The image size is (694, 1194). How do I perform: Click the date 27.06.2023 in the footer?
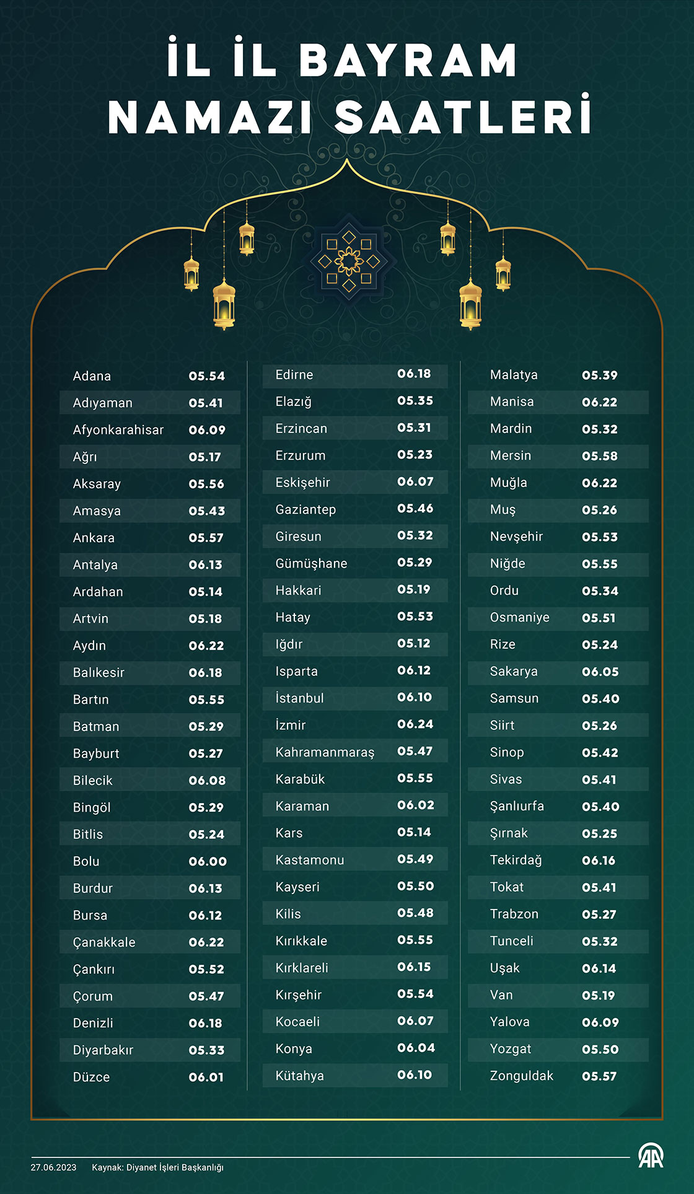53,1167
